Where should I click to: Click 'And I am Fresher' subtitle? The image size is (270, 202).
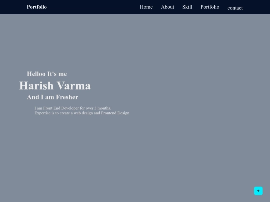pyautogui.click(x=52, y=97)
